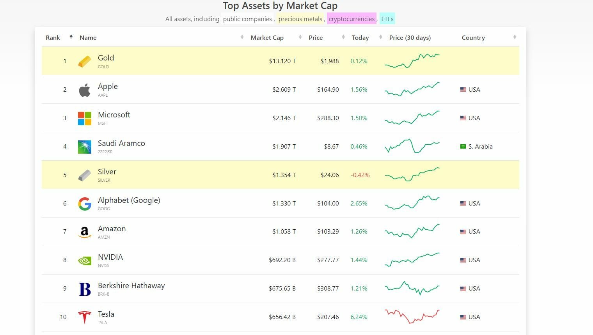Toggle the cryptocurrencies filter

(352, 19)
